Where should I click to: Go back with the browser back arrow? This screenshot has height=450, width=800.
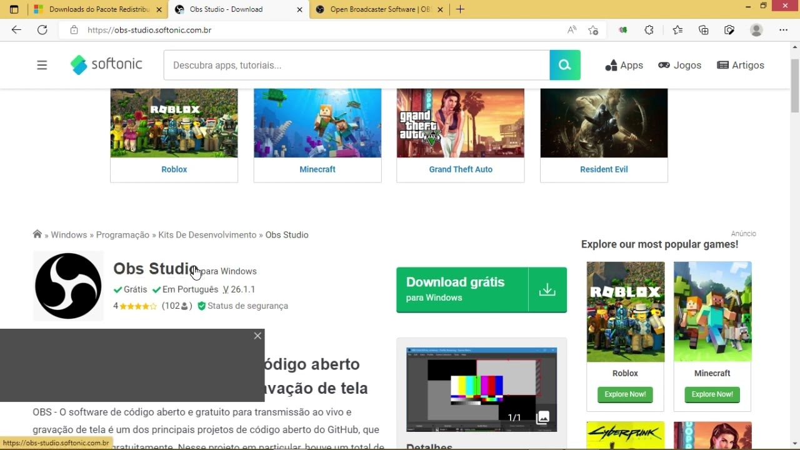tap(16, 30)
